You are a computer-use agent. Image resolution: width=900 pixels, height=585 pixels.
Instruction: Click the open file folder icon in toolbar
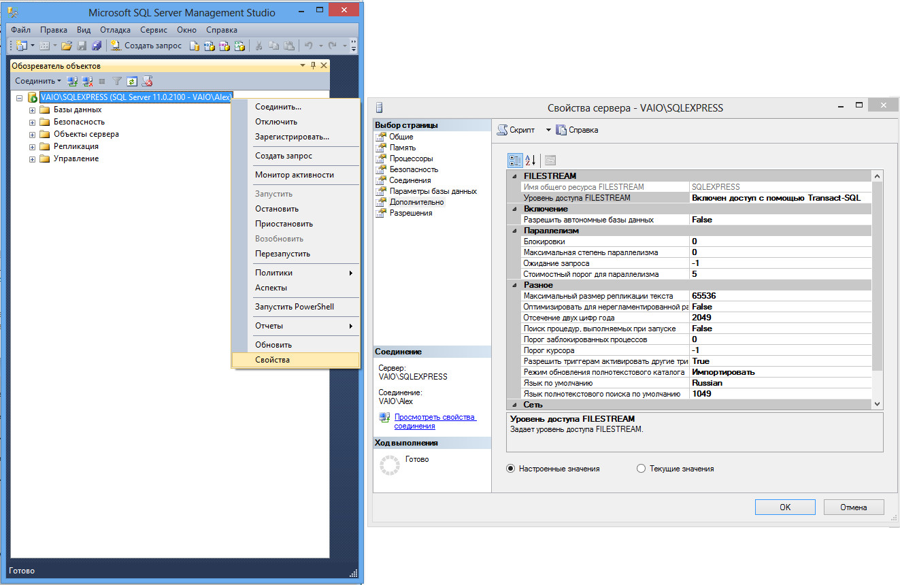(67, 46)
